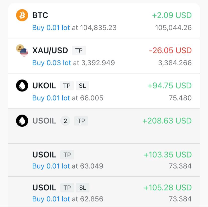Click the +94.75 USD UKOIL profit
The image size is (208, 207).
pos(169,86)
